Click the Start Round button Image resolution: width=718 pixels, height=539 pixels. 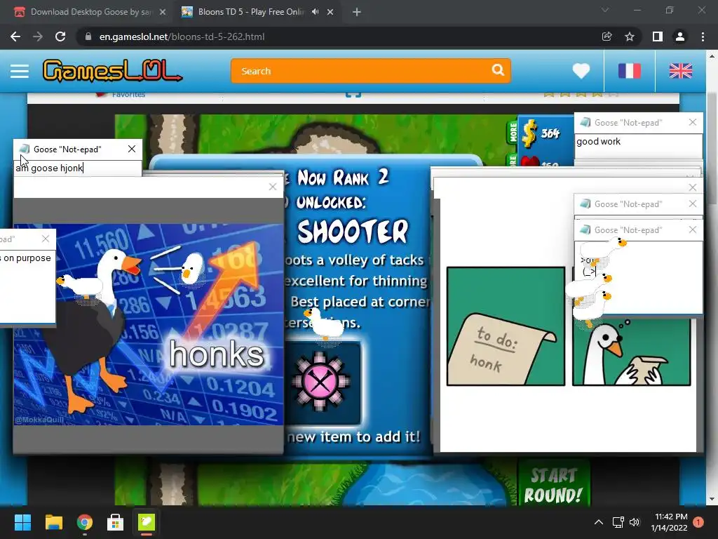[x=553, y=485]
